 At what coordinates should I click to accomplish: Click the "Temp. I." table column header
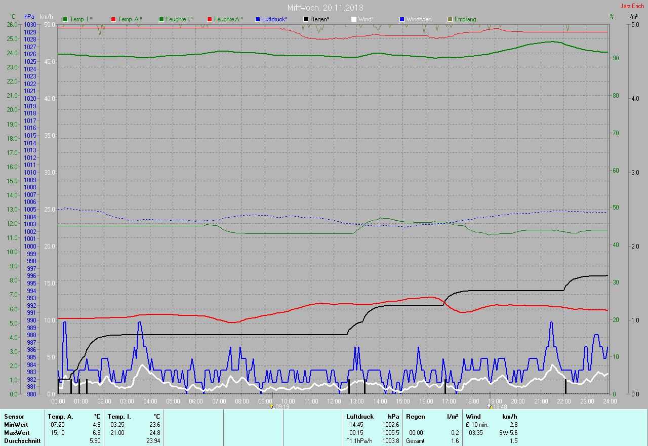119,417
